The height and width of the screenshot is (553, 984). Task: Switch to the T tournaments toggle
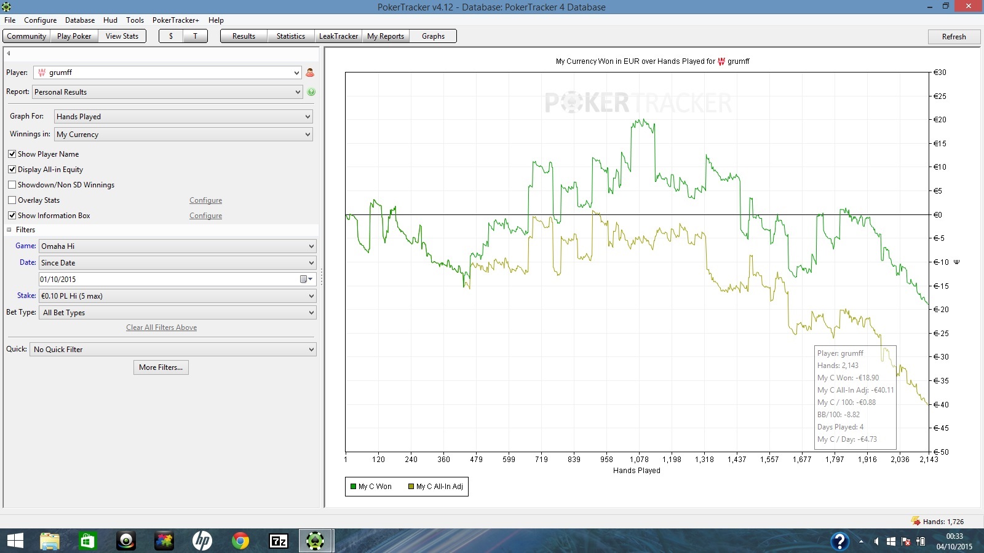click(x=195, y=36)
